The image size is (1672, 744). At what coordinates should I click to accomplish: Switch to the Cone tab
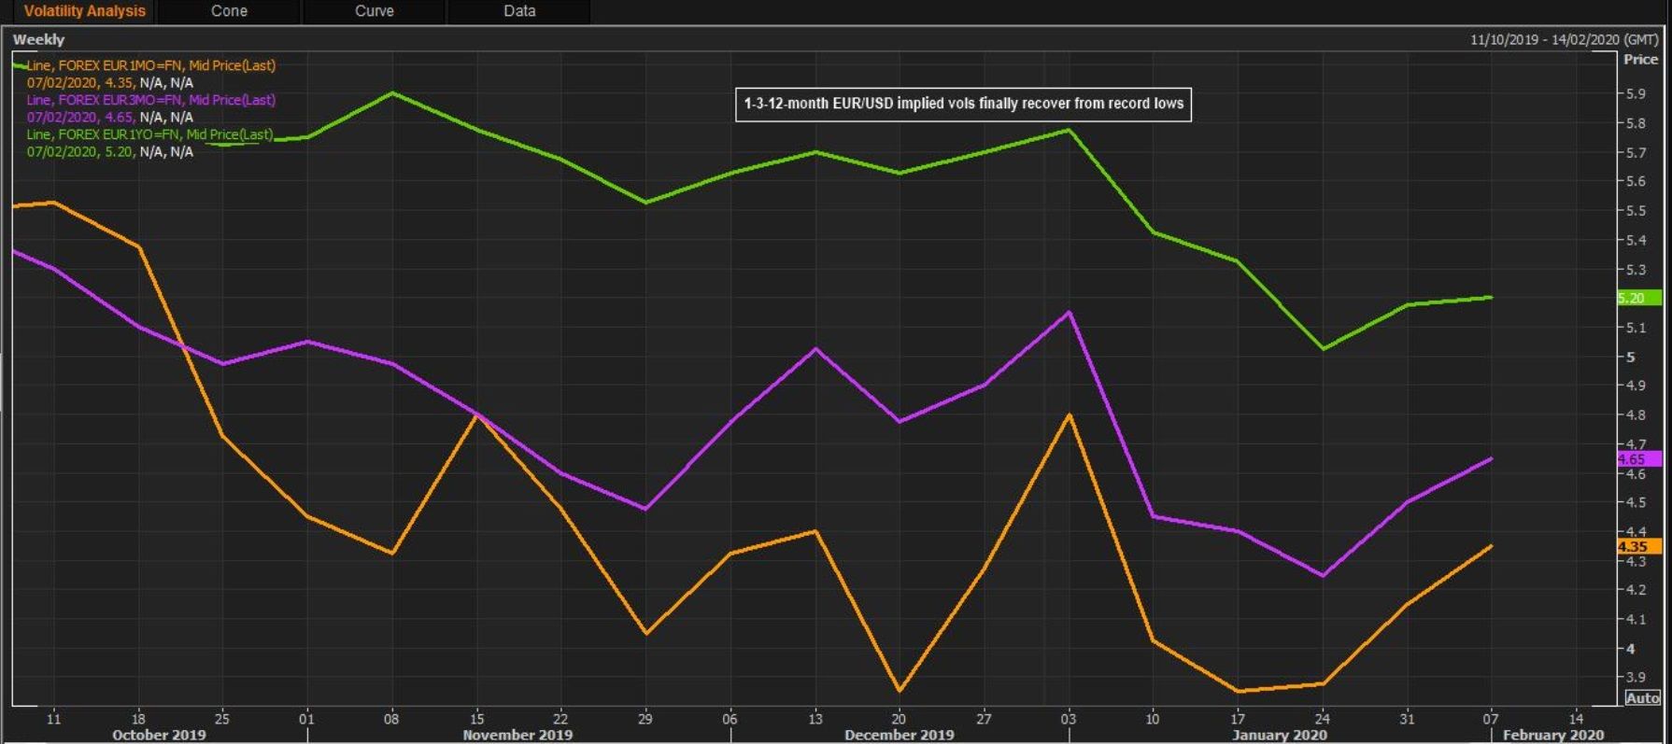tap(229, 11)
